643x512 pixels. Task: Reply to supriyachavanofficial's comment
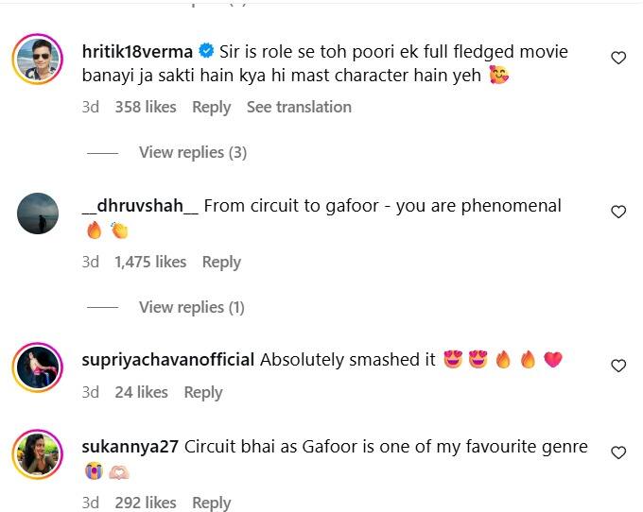[202, 392]
